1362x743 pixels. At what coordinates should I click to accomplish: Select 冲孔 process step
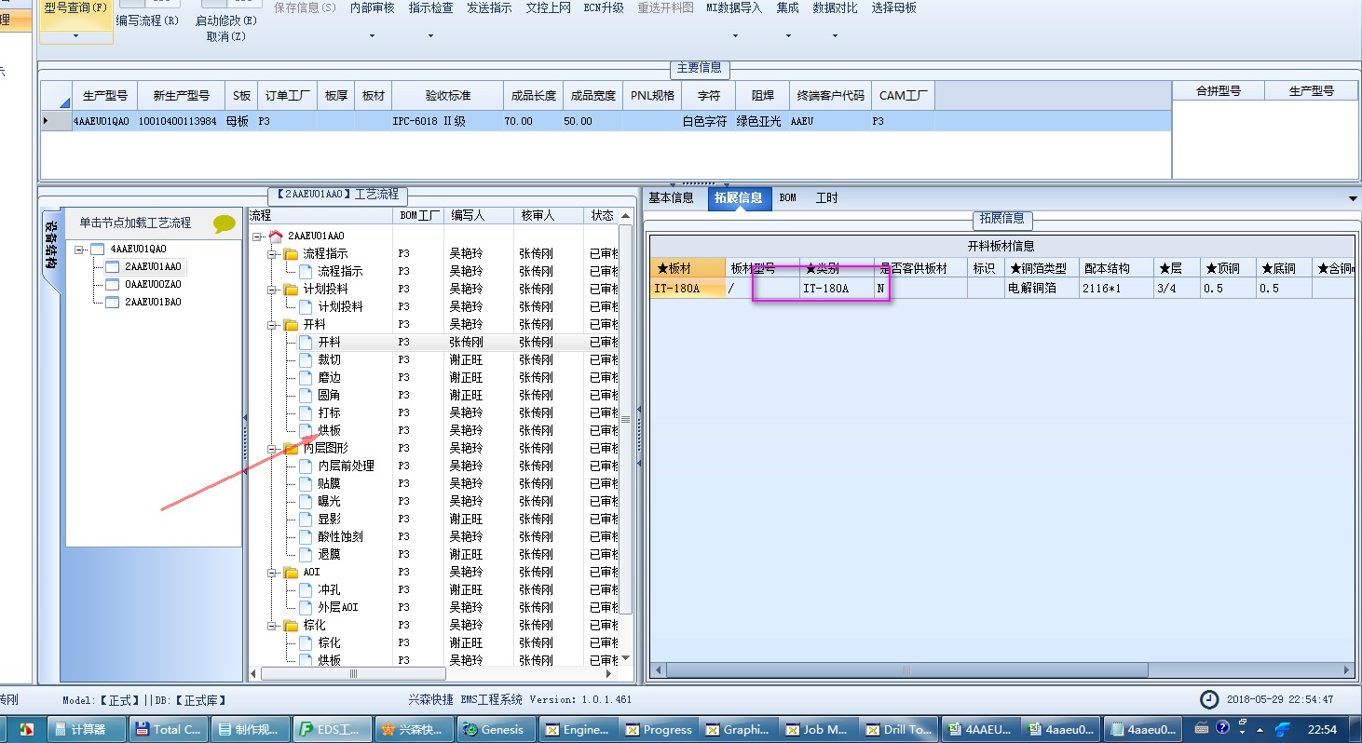click(x=329, y=590)
